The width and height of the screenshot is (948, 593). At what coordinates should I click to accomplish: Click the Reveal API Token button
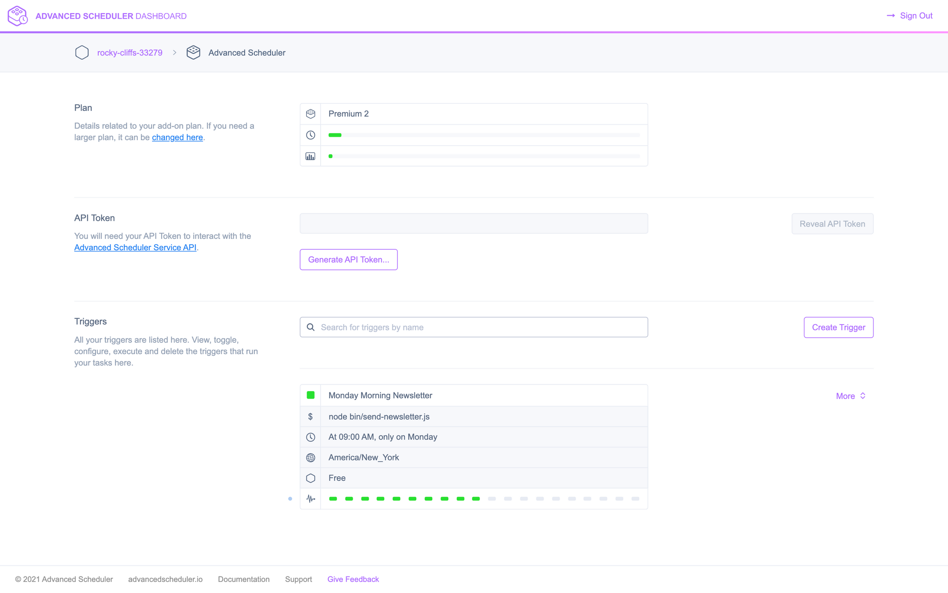pyautogui.click(x=832, y=223)
